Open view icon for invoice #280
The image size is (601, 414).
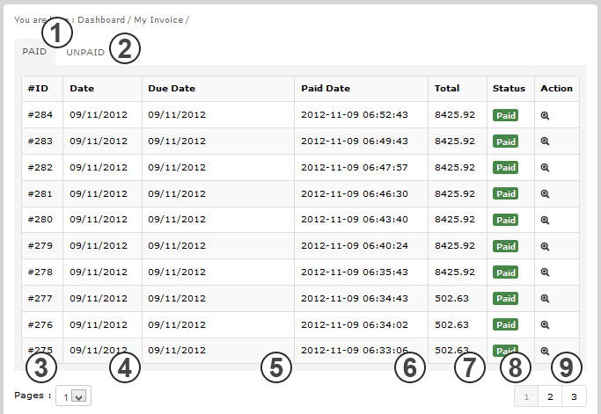point(545,220)
